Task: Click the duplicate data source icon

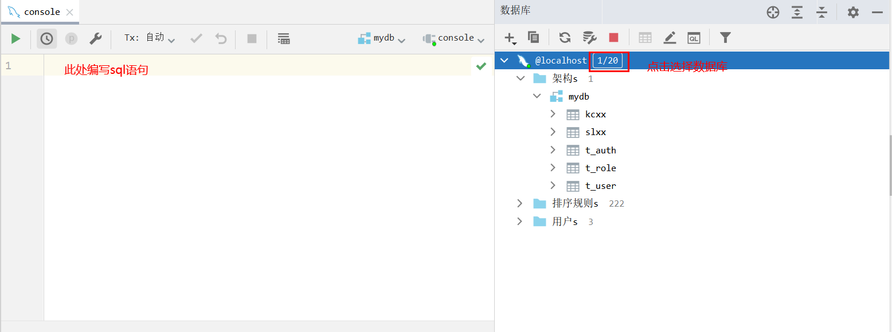Action: coord(533,37)
